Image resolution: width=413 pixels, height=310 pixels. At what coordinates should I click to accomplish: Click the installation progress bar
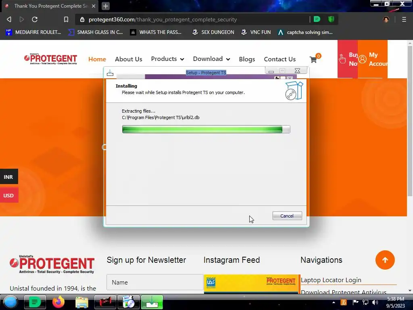point(206,129)
